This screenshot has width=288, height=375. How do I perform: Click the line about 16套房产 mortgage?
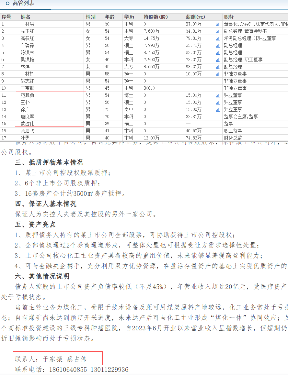(x=70, y=193)
